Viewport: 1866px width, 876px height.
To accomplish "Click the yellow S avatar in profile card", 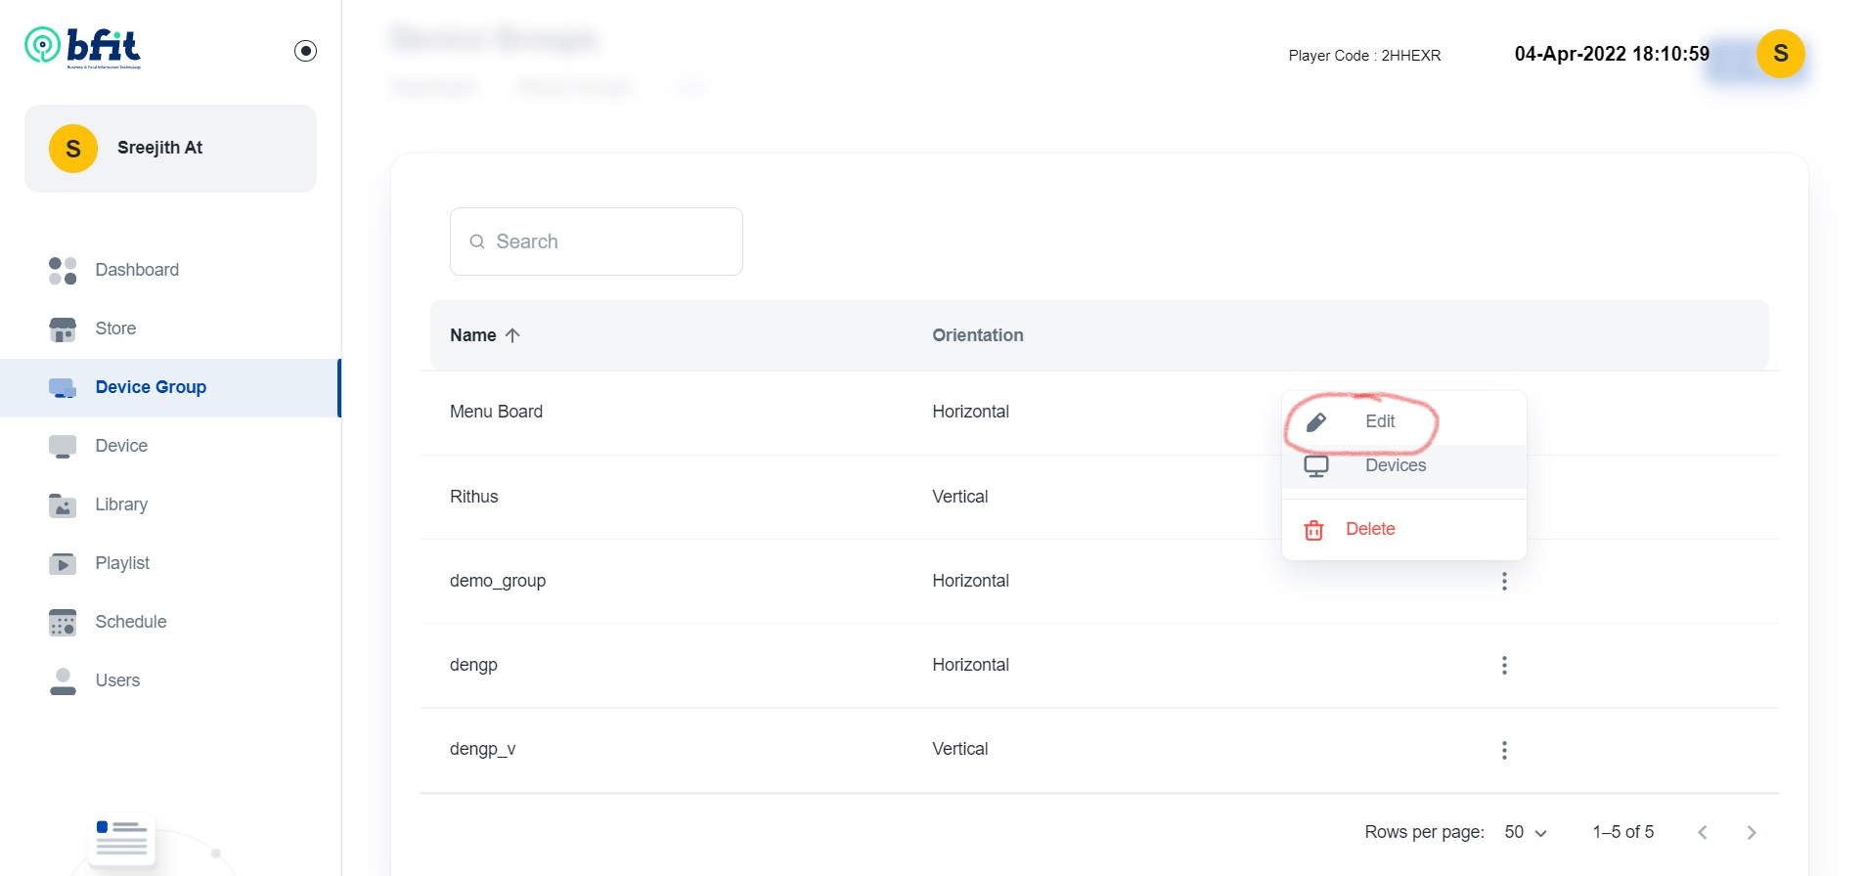I will coord(73,149).
